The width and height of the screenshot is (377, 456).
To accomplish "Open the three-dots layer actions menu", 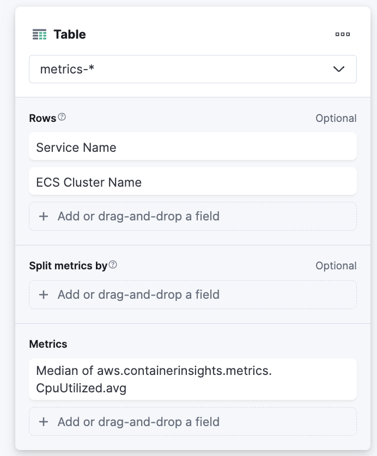I will pos(342,34).
